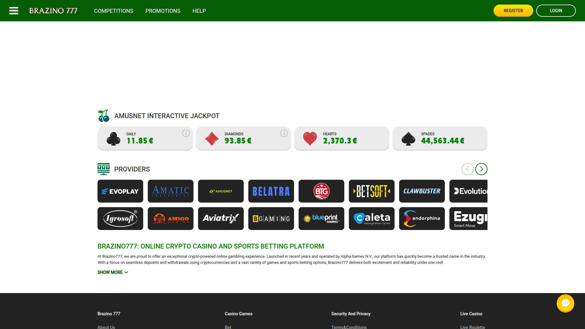Select the BGaming provider tile

(x=271, y=218)
